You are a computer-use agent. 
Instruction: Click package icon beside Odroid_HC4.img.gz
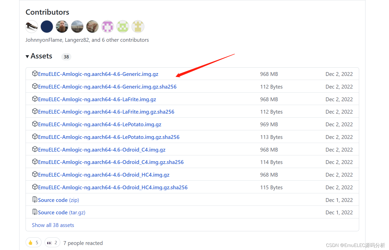point(35,174)
